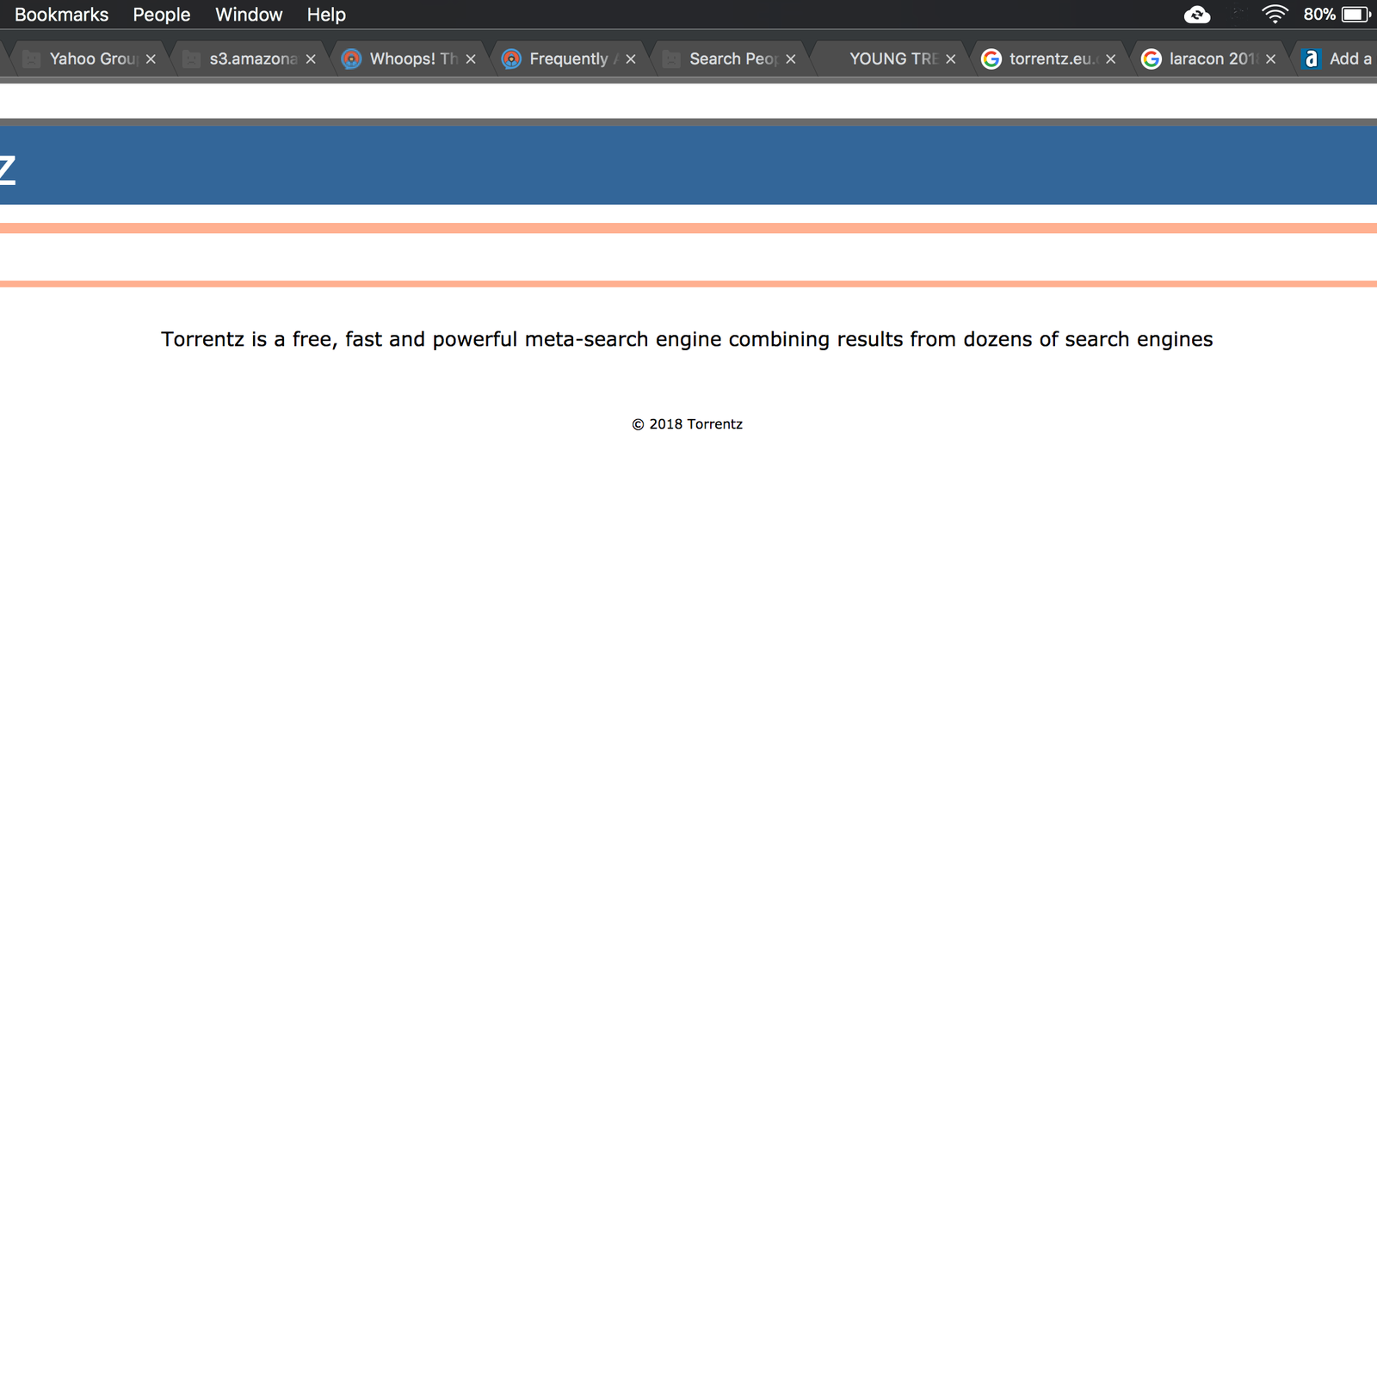Click the Torrentz meta-search description text
The width and height of the screenshot is (1377, 1377).
[x=687, y=339]
